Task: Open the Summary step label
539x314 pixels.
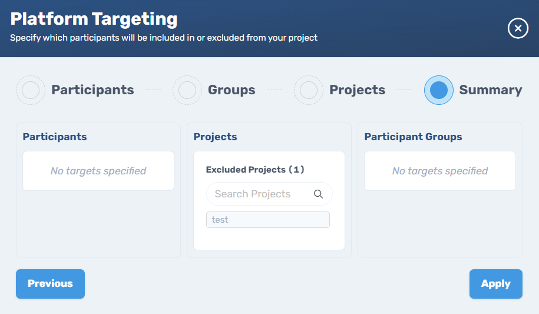Action: coord(491,90)
